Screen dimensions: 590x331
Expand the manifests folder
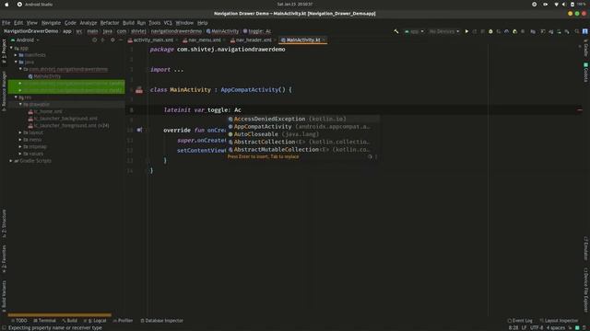16,55
